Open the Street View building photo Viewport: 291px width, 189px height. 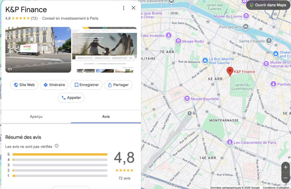click(x=38, y=50)
